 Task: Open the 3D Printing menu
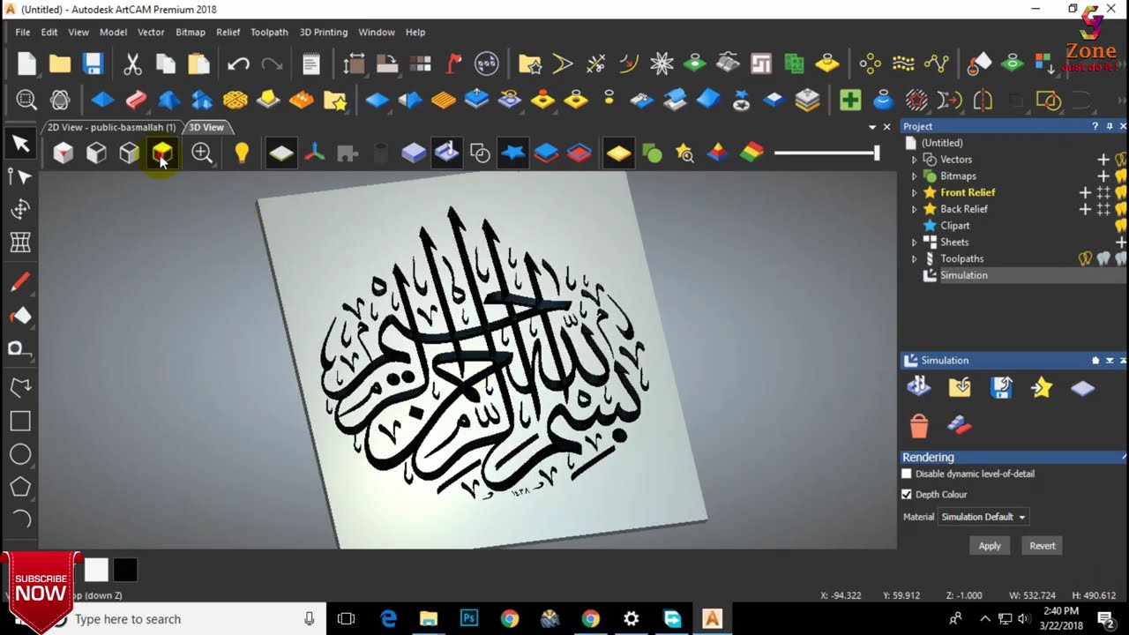(324, 32)
